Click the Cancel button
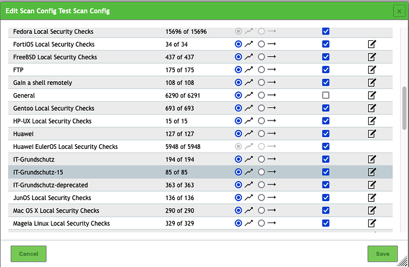This screenshot has height=267, width=409. tap(28, 254)
